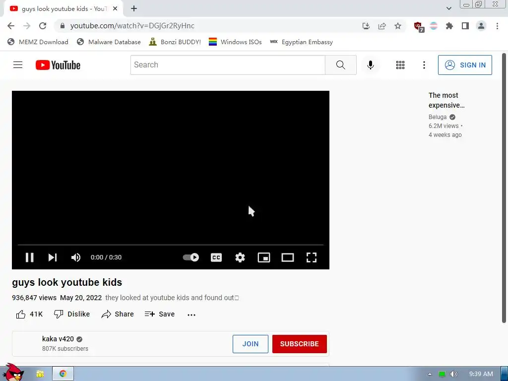This screenshot has height=381, width=508.
Task: Click Chrome taskbar button
Action: click(63, 374)
